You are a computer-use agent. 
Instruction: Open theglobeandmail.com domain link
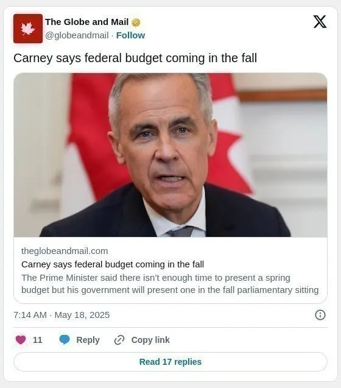[x=65, y=251]
